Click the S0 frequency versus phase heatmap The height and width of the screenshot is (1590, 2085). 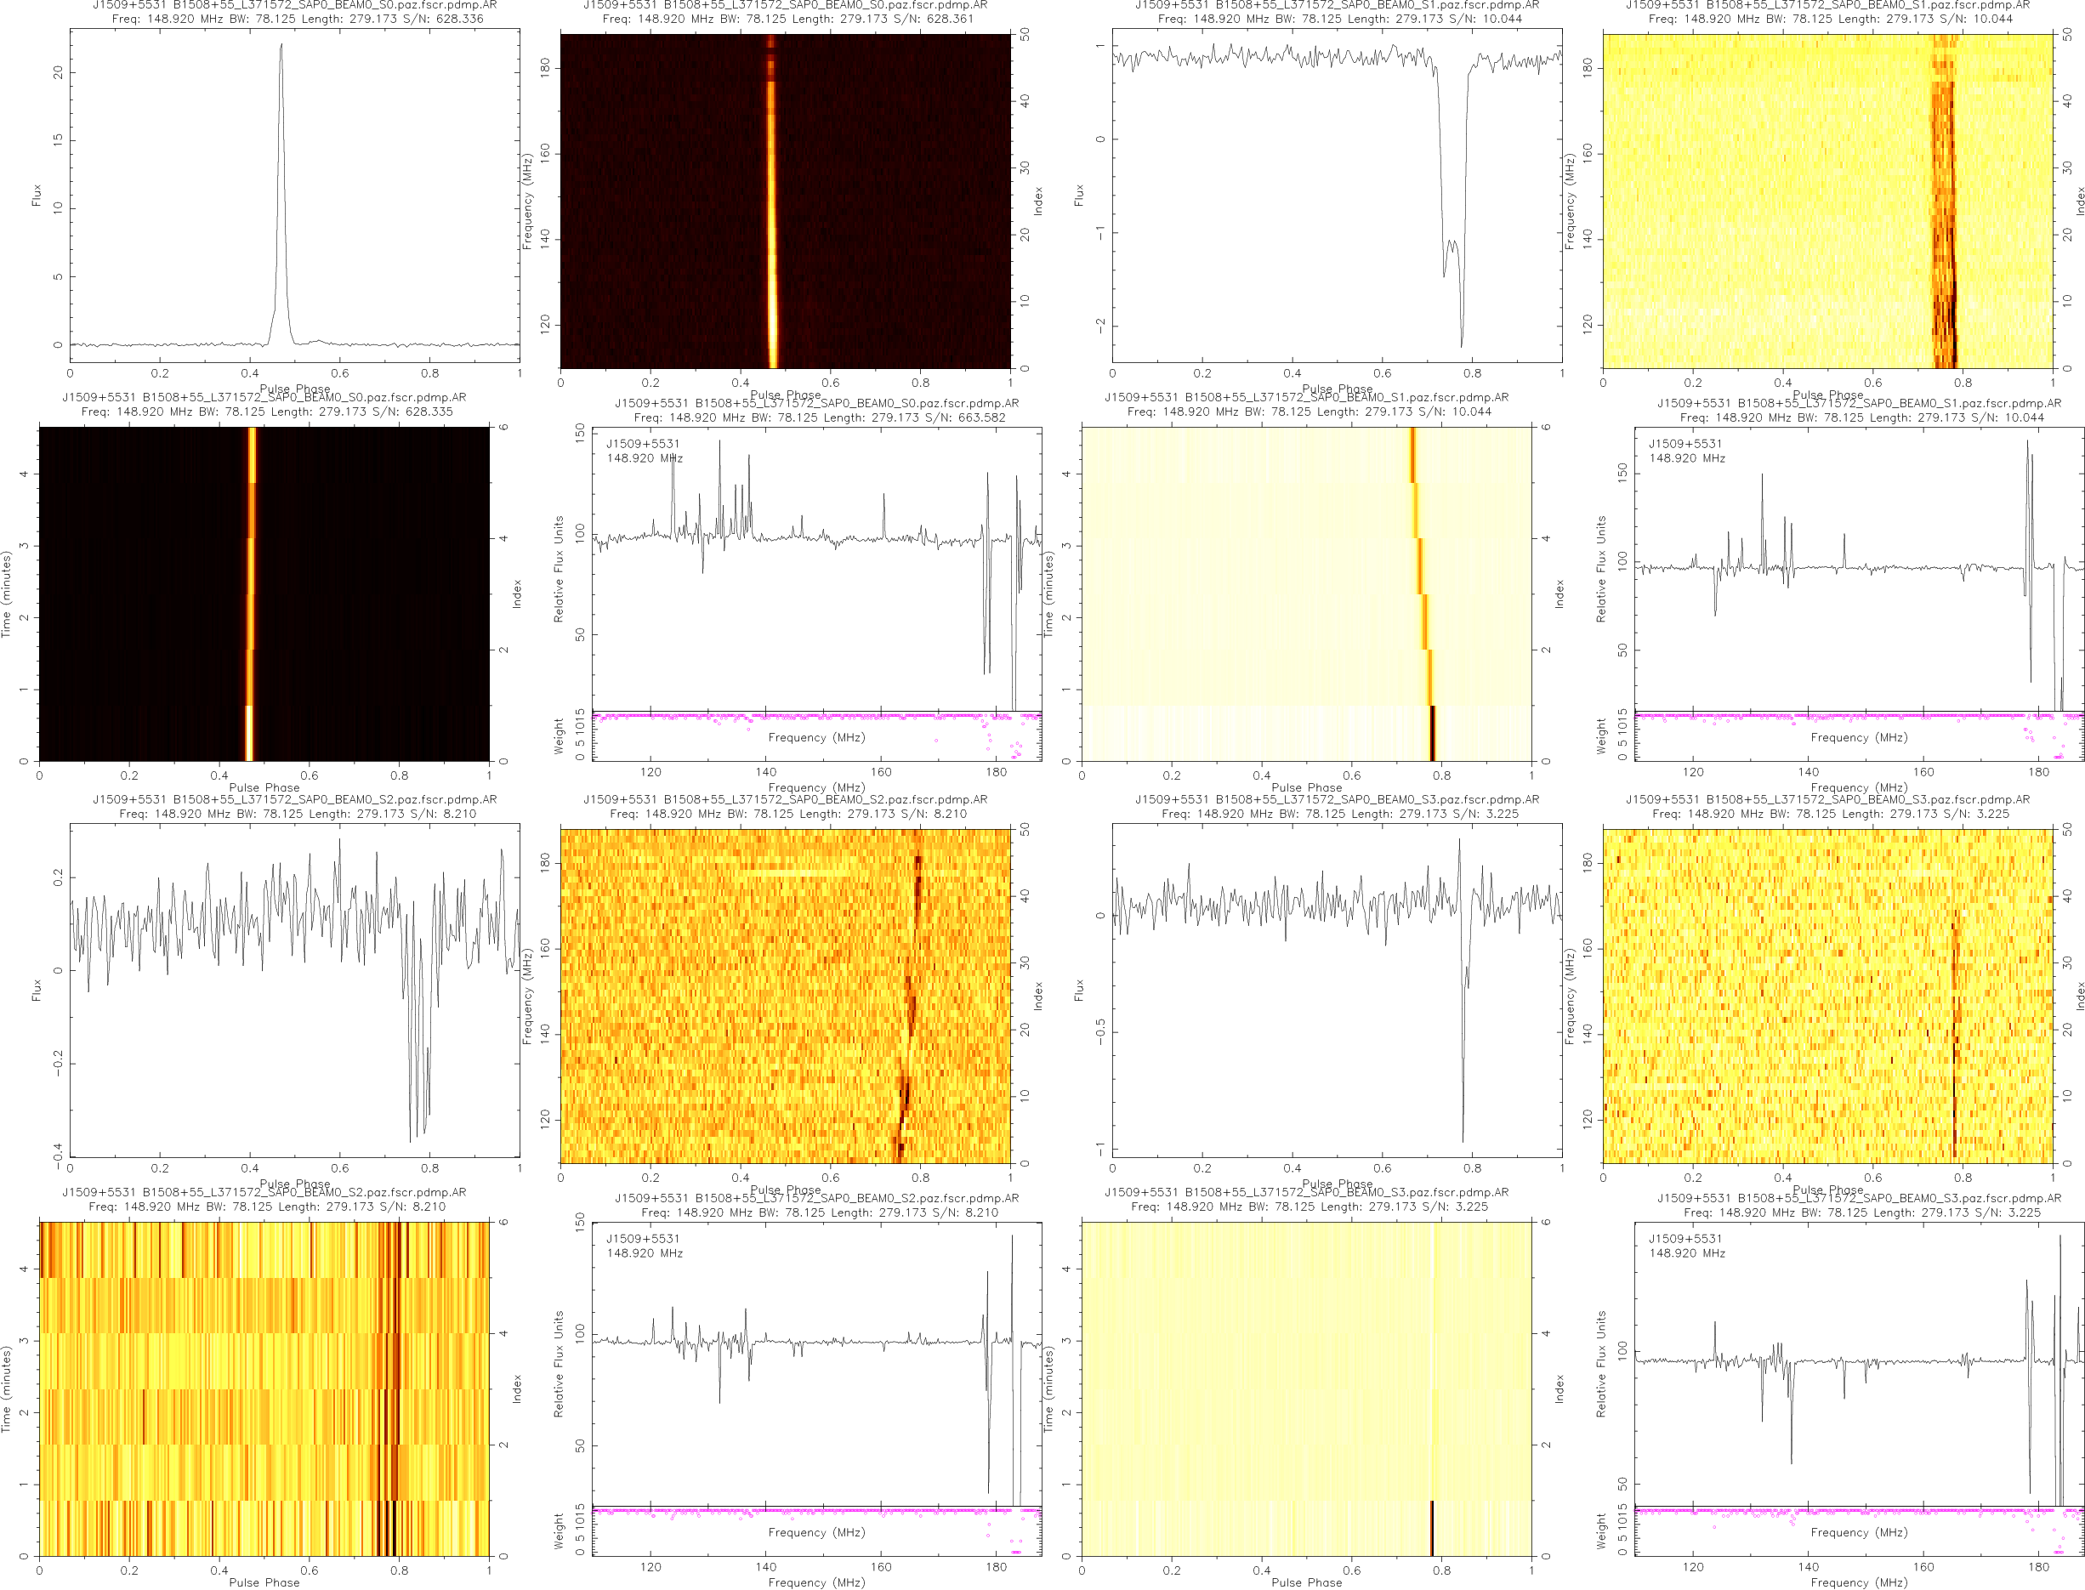[x=785, y=201]
